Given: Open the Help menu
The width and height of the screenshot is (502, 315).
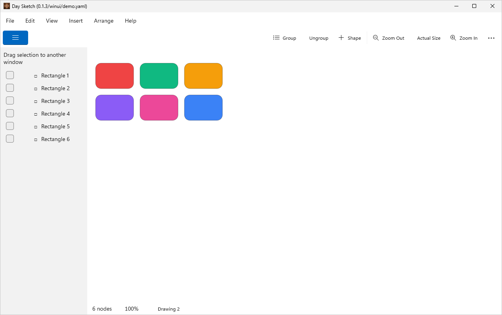Looking at the screenshot, I should [x=130, y=21].
